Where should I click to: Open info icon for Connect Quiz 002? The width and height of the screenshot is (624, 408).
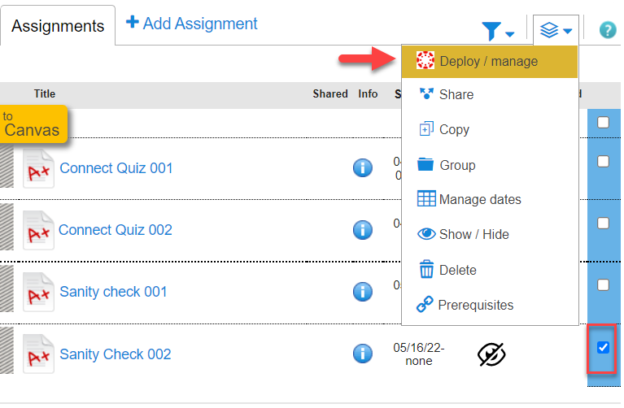point(363,230)
